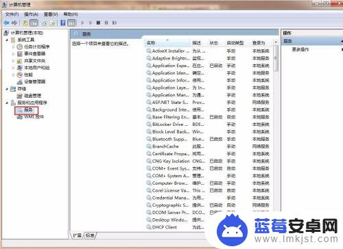Viewport: 343px width, 249px height.
Task: Open the 操作(A) menu
Action: 31,14
